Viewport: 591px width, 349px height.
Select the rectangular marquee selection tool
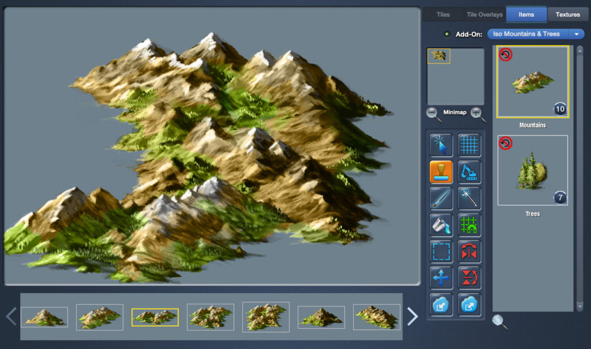pyautogui.click(x=441, y=252)
